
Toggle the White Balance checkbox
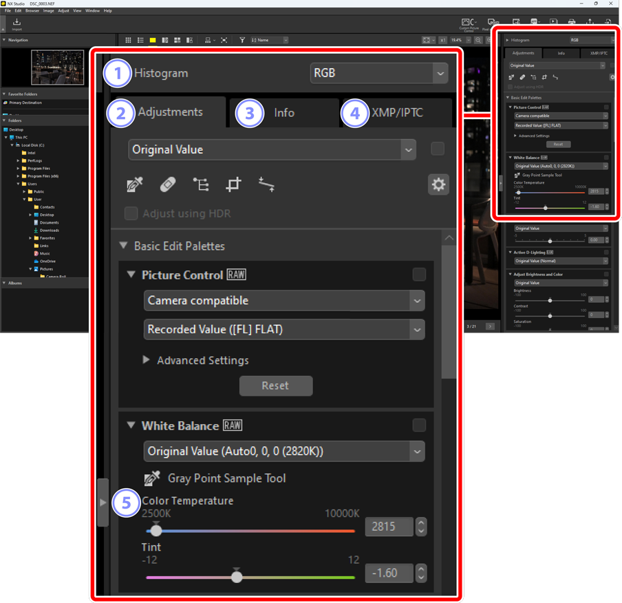pyautogui.click(x=419, y=425)
